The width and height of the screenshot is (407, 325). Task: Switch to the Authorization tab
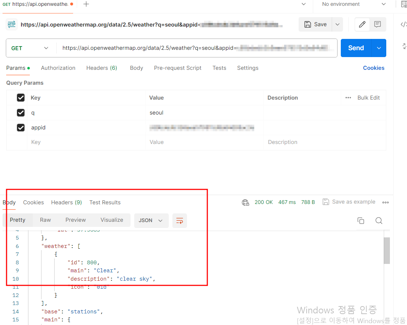click(x=58, y=68)
